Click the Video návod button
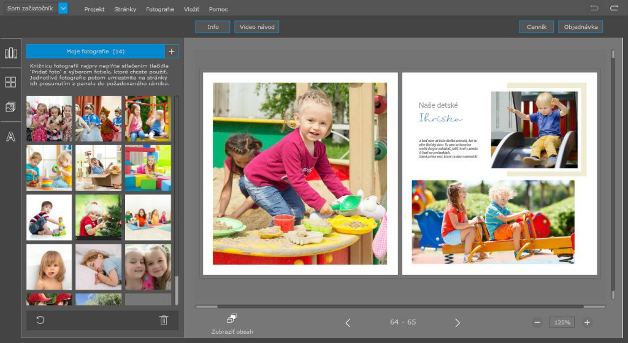Screen dimensions: 628x343 pos(256,27)
